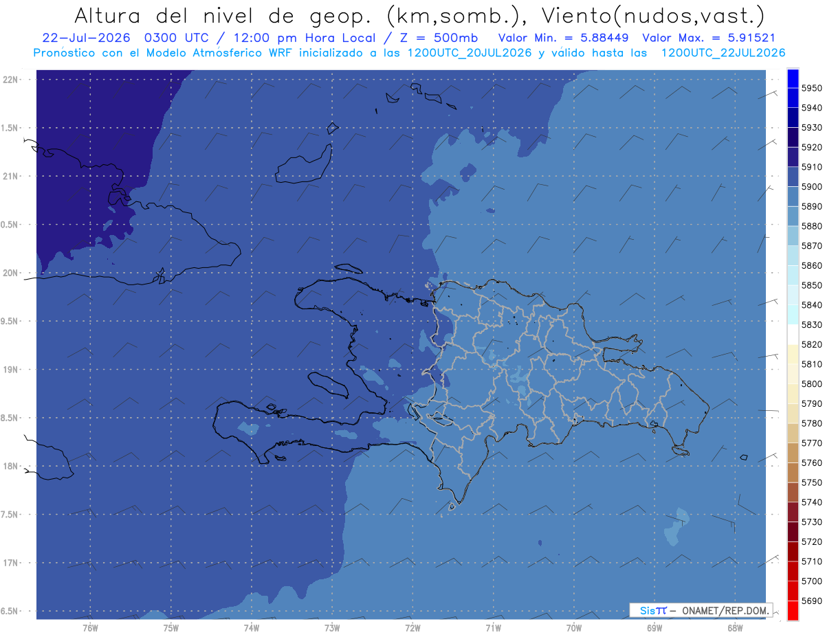Click the 68W longitude axis label

pos(734,627)
